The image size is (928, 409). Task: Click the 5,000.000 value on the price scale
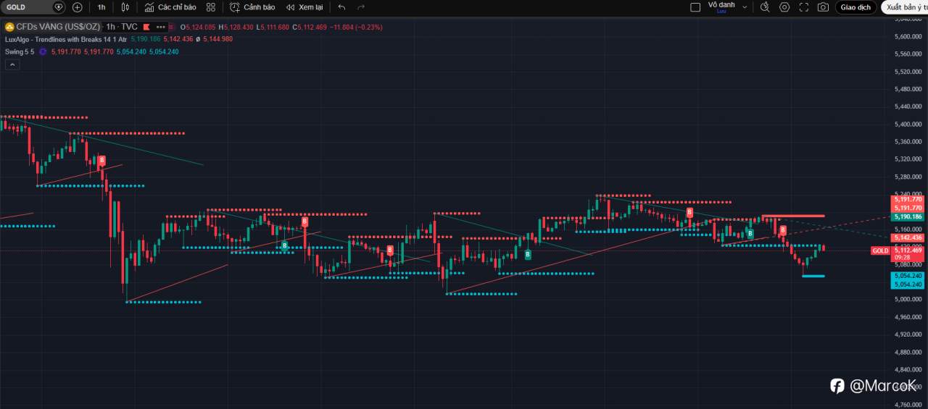pyautogui.click(x=908, y=300)
